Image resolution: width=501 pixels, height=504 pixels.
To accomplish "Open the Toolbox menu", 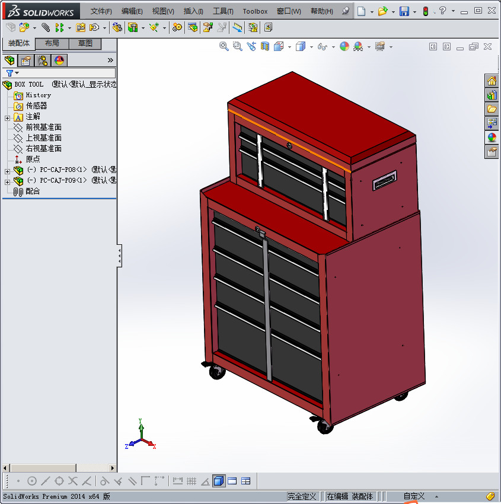I will click(x=255, y=11).
